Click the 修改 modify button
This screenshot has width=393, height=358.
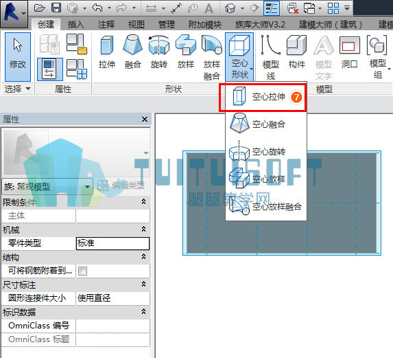coord(18,57)
